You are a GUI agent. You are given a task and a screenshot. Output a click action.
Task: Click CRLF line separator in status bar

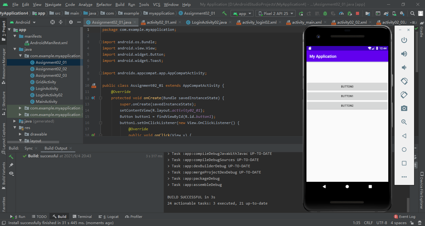click(368, 223)
